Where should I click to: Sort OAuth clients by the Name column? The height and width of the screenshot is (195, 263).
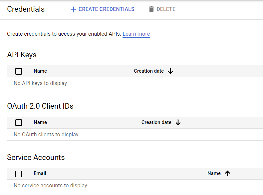[x=40, y=122]
